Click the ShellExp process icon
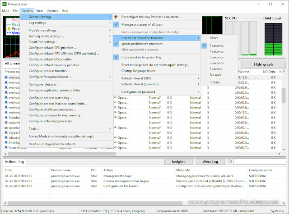The width and height of the screenshot is (289, 214). tap(6, 142)
